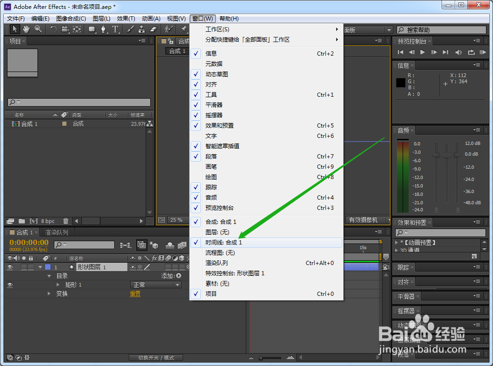The image size is (493, 366).
Task: Open Interpret Footage icon in Project panel
Action: [10, 221]
